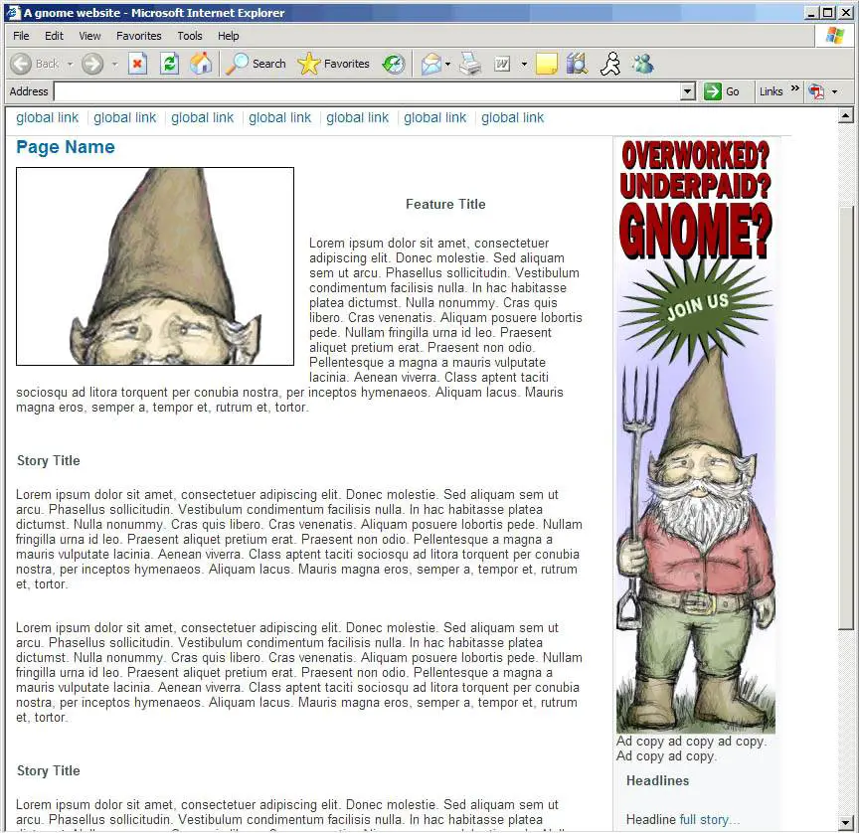Open the Edit icon dropdown arrow
This screenshot has width=859, height=833.
[x=524, y=64]
